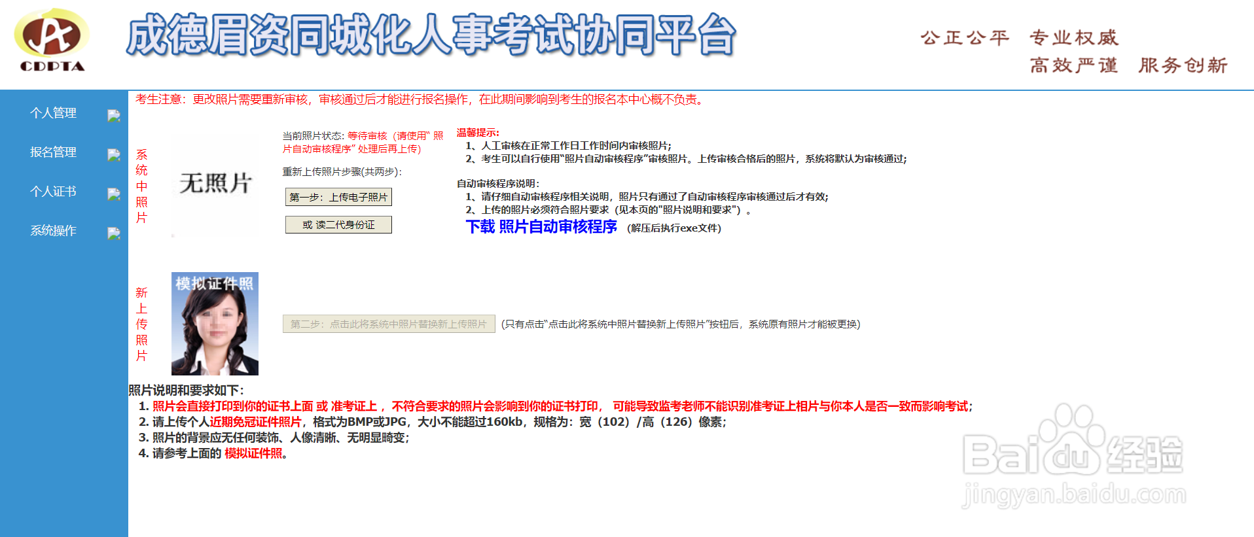
Task: Click 或 读二代身份证 button
Action: 338,224
